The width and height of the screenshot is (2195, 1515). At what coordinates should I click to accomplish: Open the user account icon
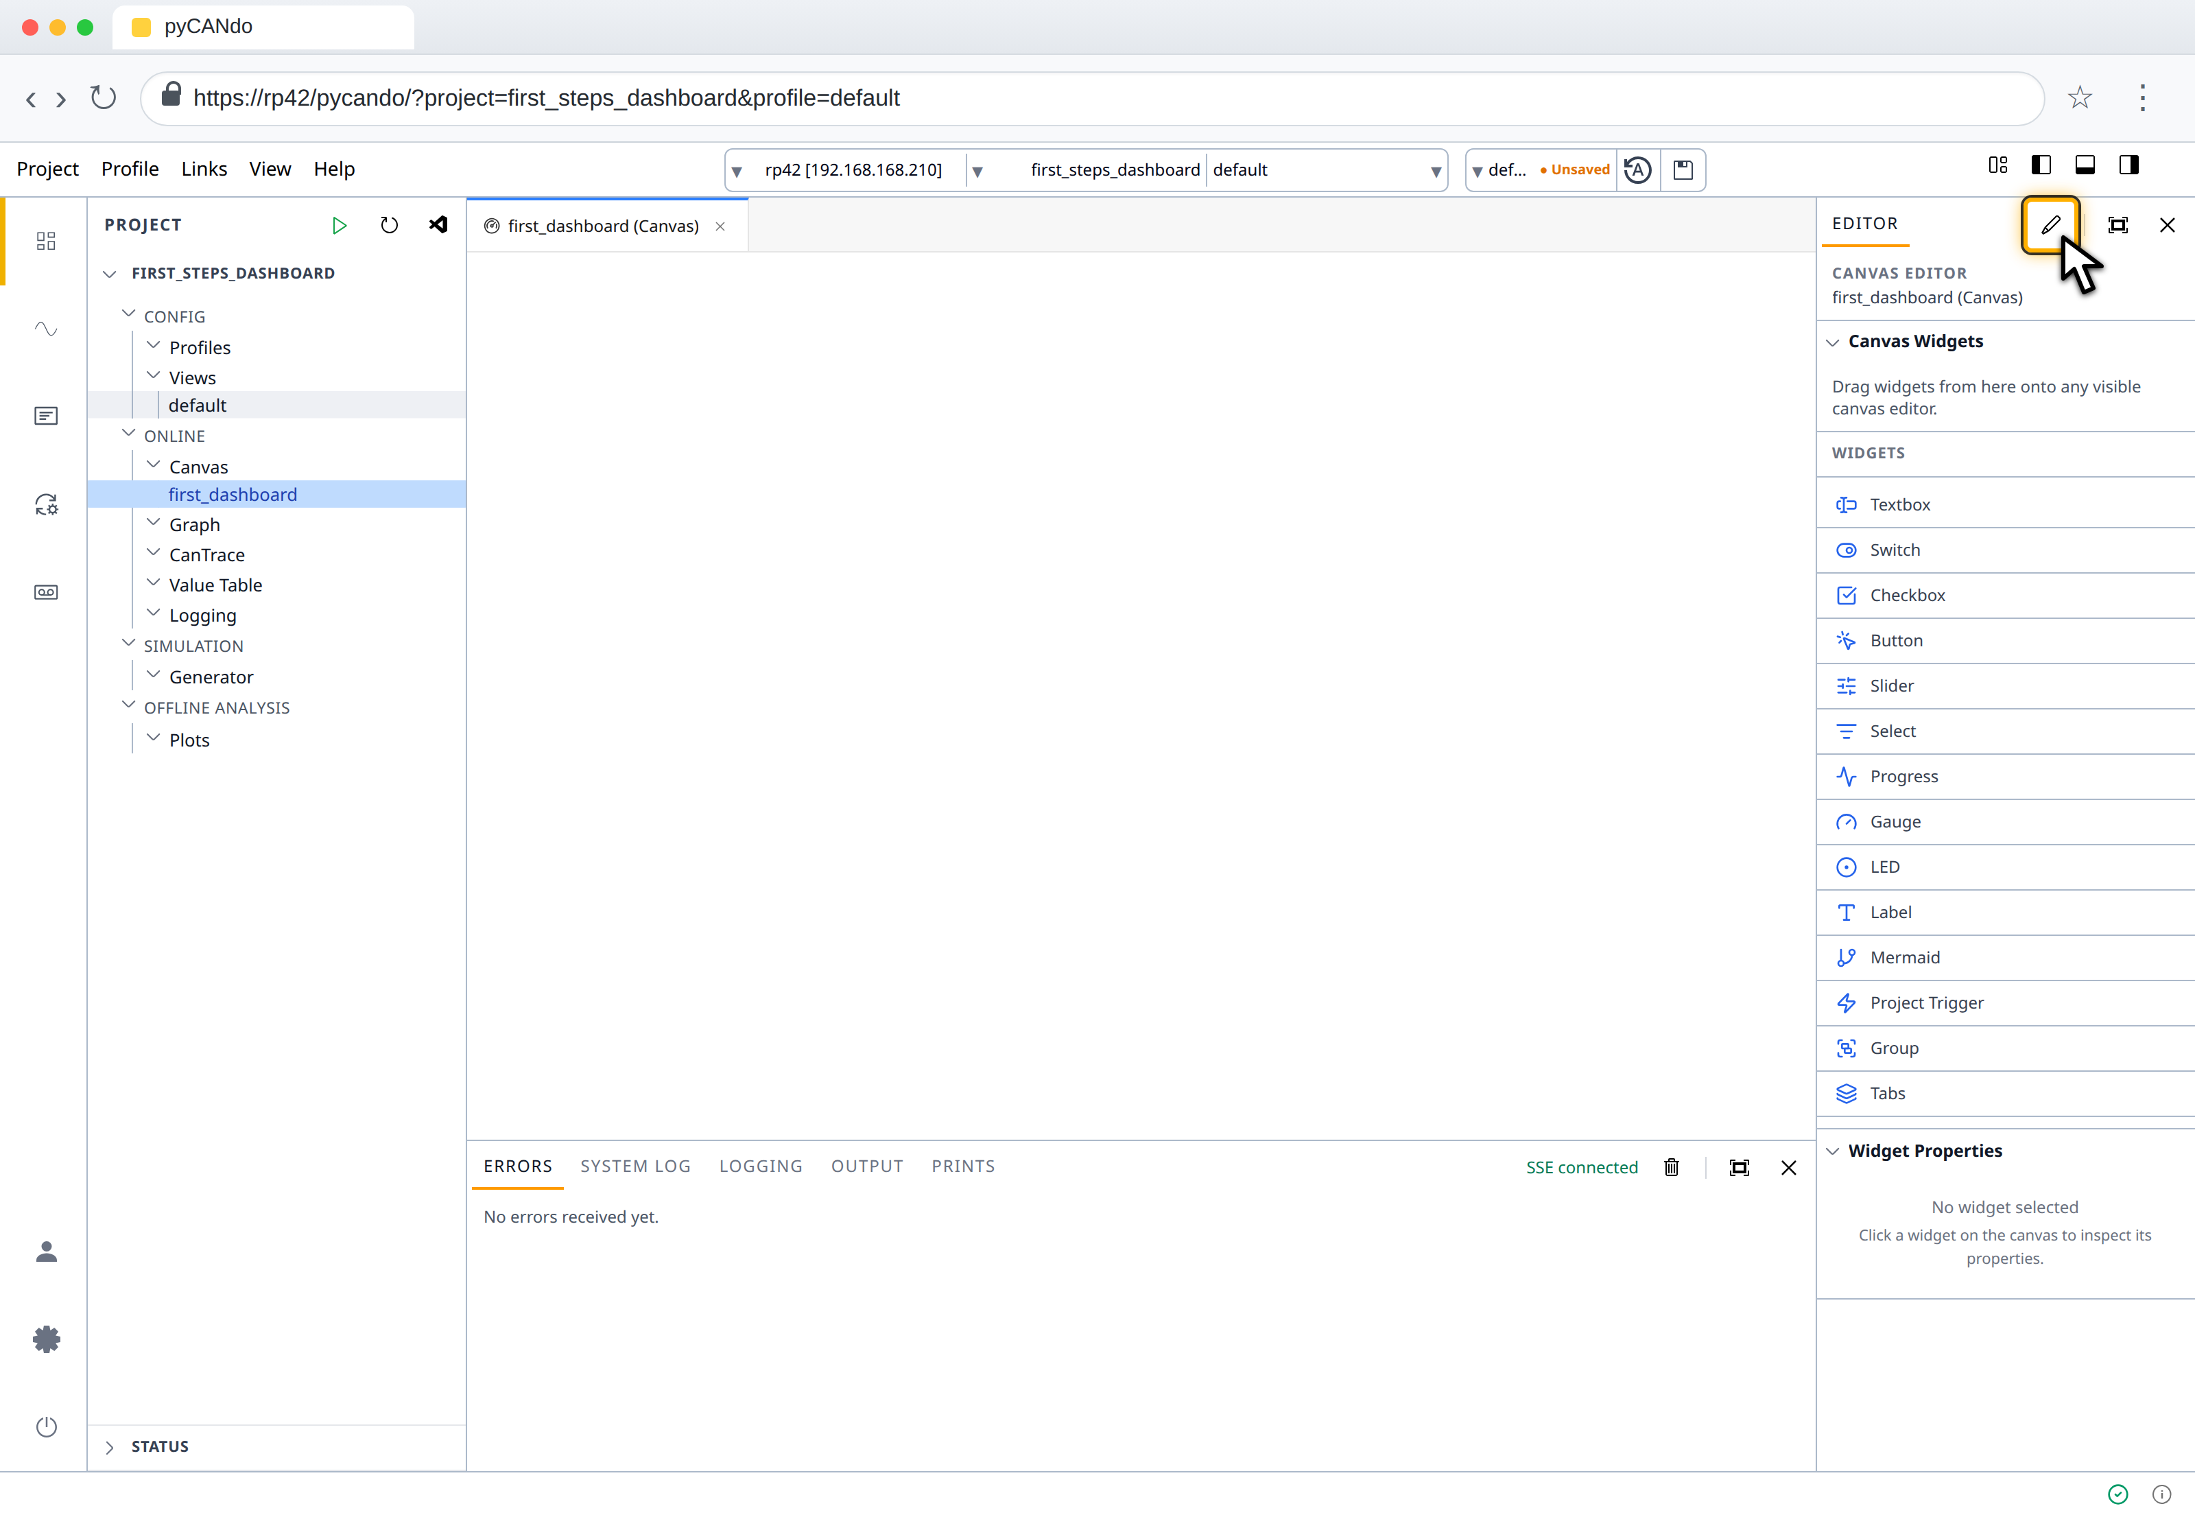45,1252
